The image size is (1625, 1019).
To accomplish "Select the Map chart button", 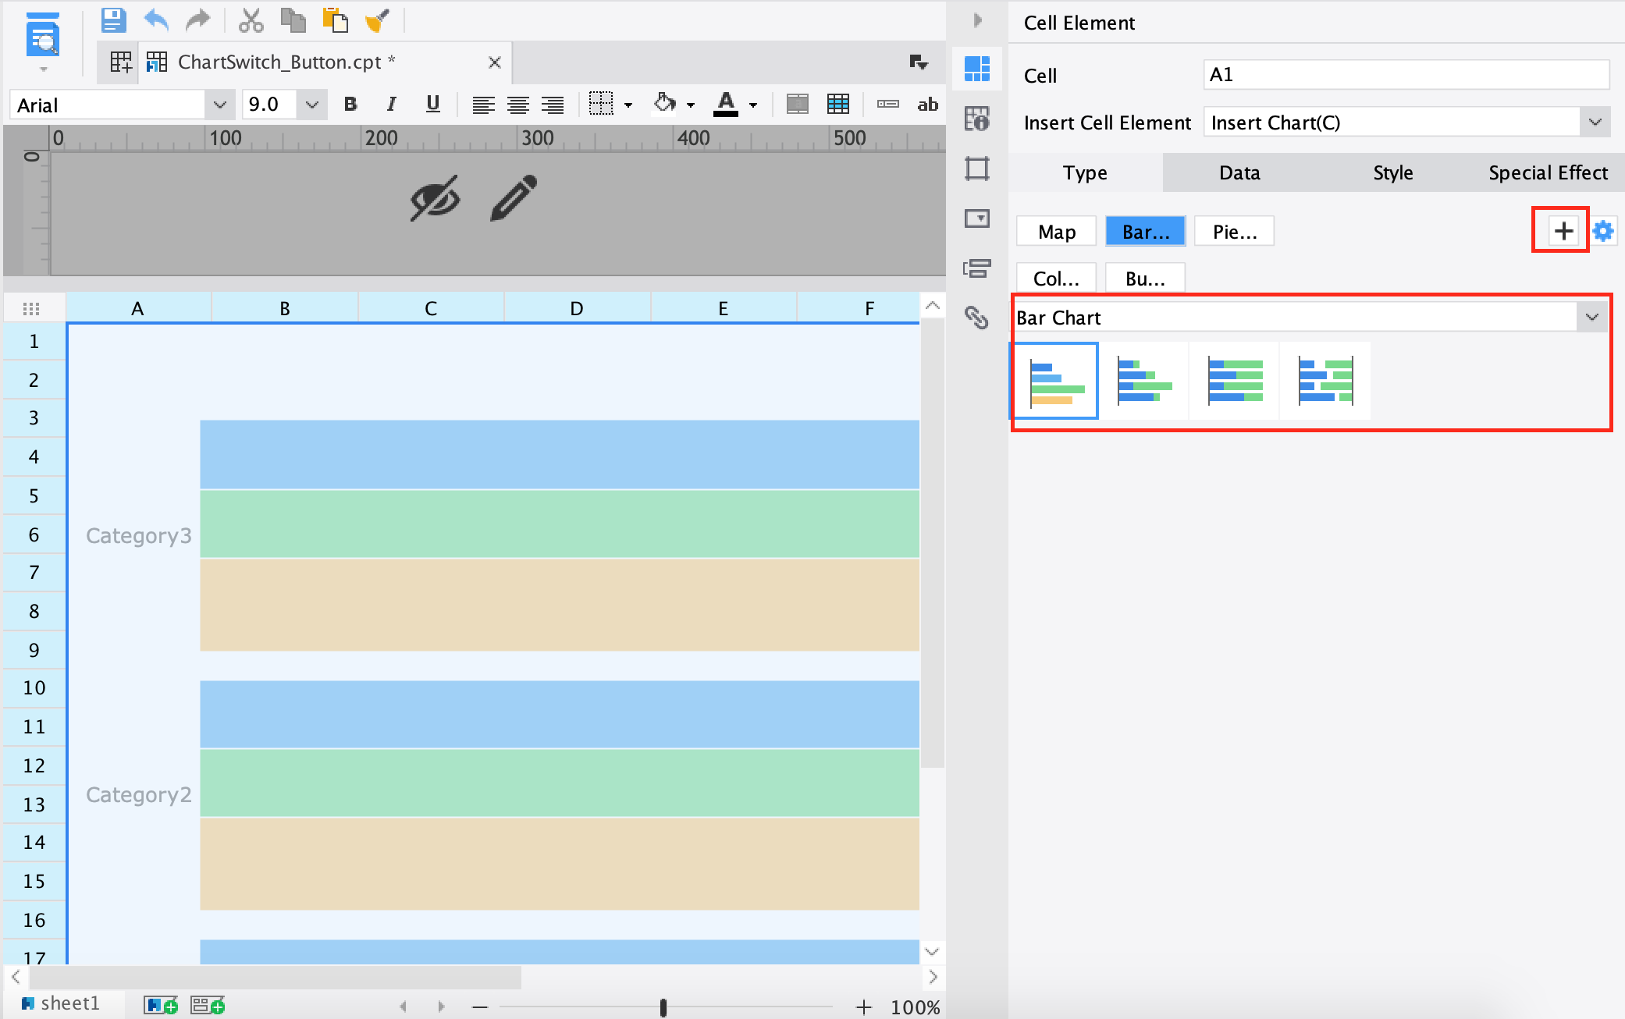I will (x=1056, y=232).
